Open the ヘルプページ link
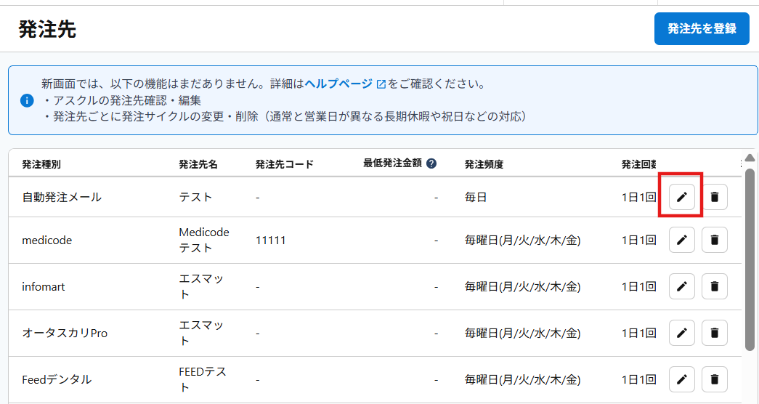The width and height of the screenshot is (759, 404). tap(338, 84)
